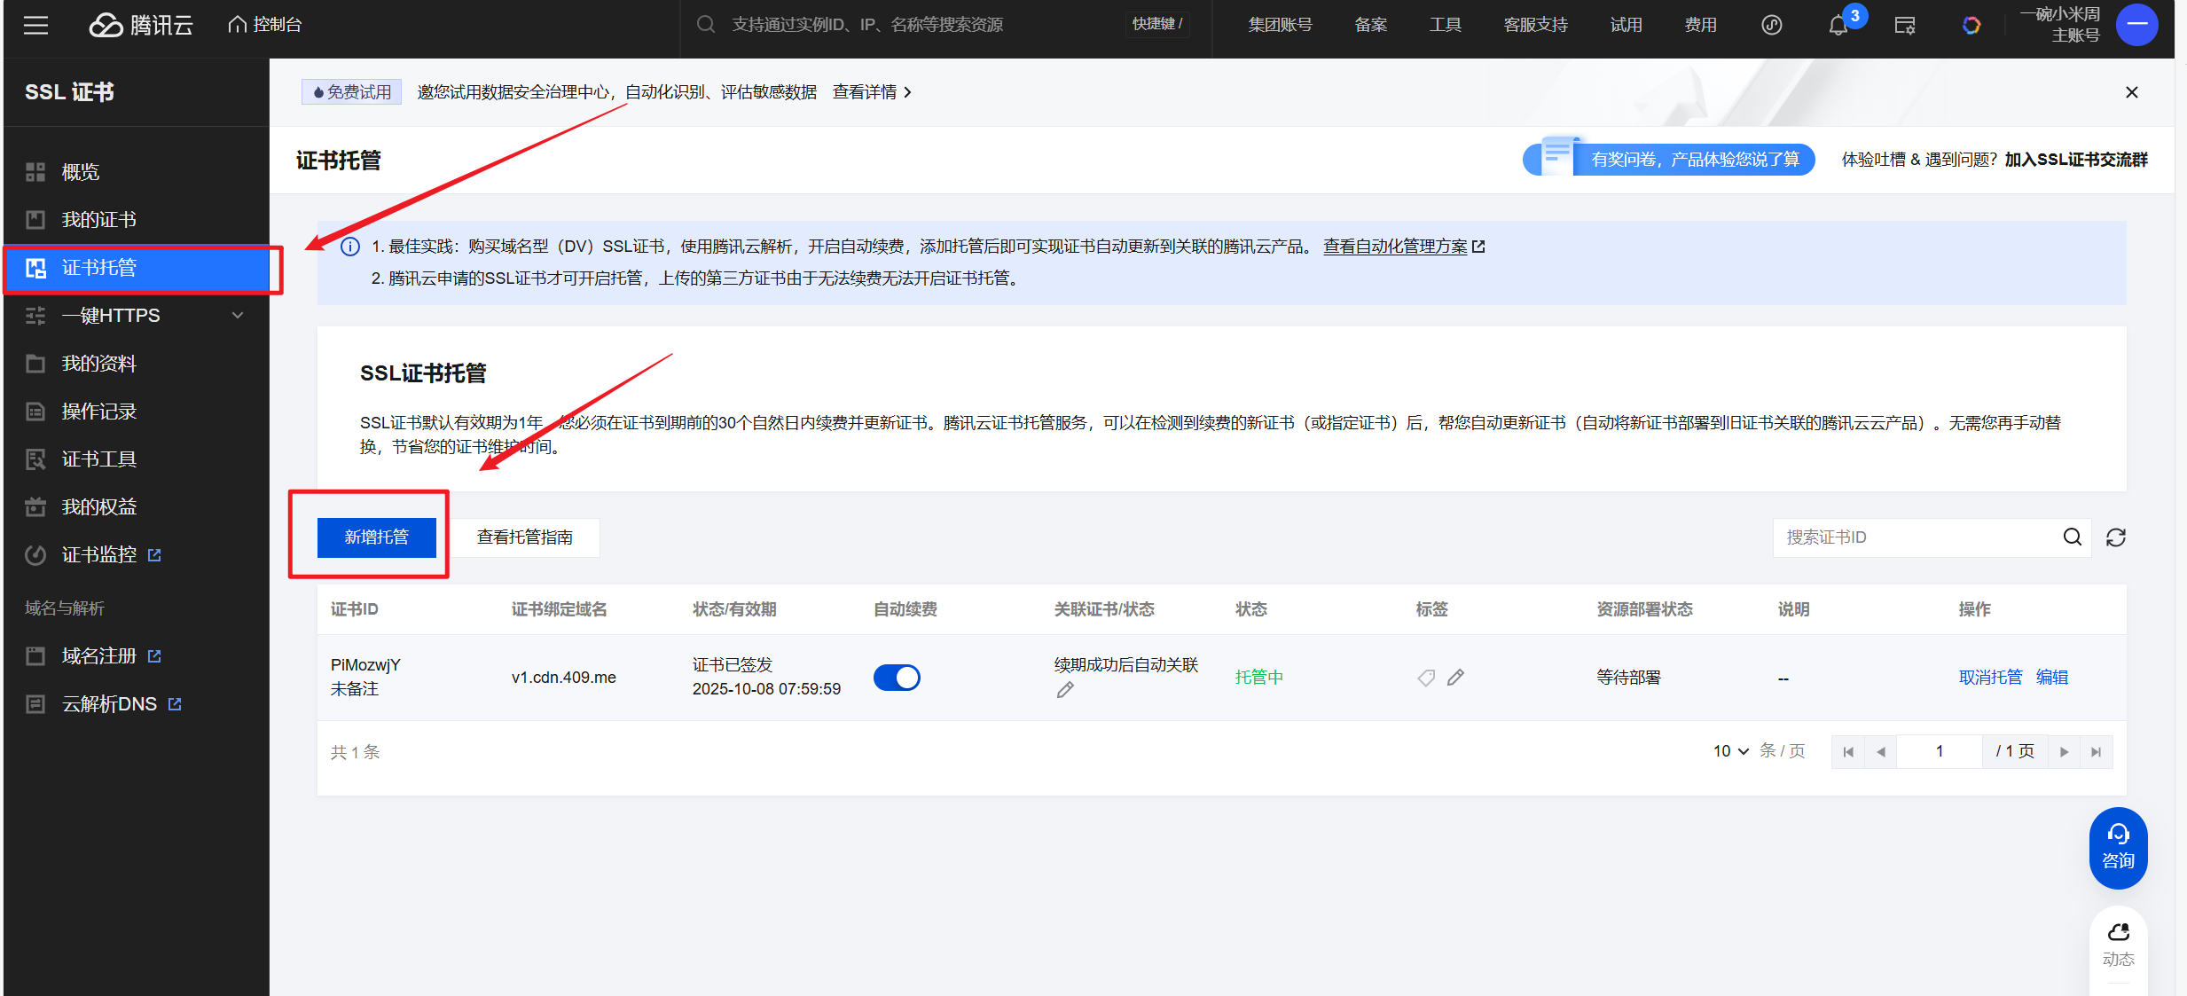Image resolution: width=2187 pixels, height=996 pixels.
Task: Open the hamburger navigation menu
Action: pos(35,25)
